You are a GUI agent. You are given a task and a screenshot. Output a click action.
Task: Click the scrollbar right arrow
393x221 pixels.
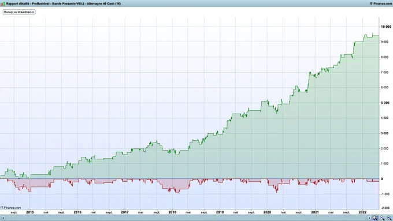(x=369, y=218)
